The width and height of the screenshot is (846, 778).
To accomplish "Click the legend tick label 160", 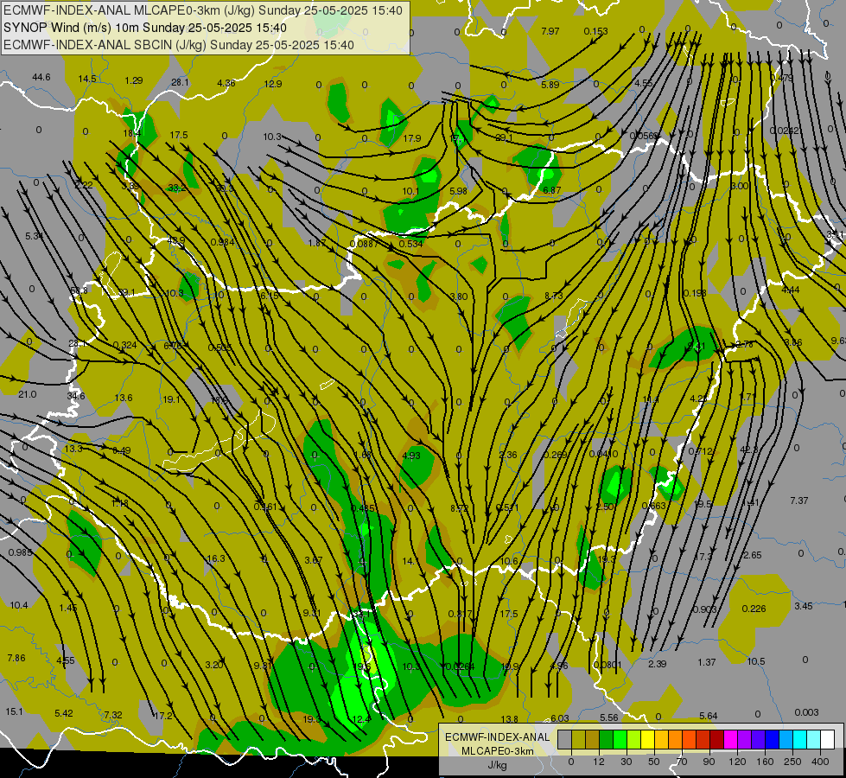I will coord(765,762).
